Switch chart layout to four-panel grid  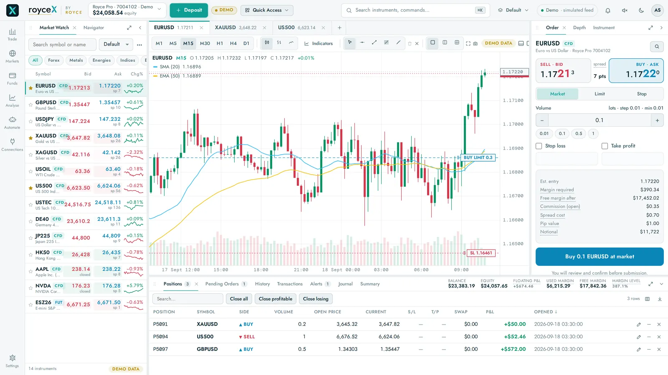pyautogui.click(x=457, y=43)
